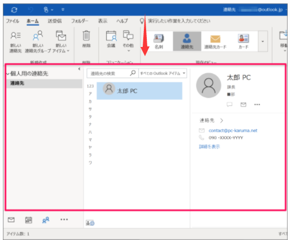Jump to the ナ index entry
The image size is (290, 240).
point(90,124)
